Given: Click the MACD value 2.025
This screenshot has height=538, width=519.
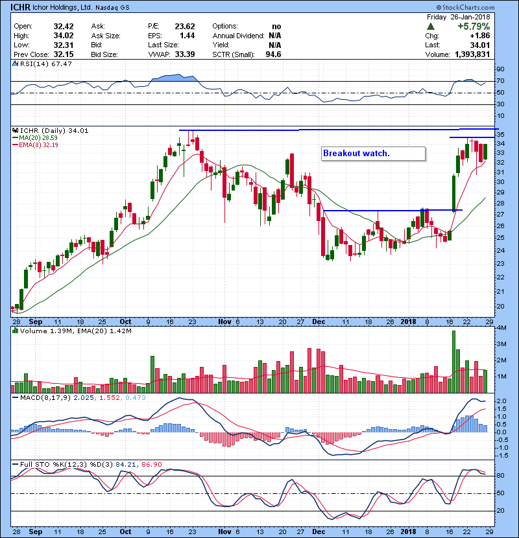Looking at the screenshot, I should click(x=84, y=398).
